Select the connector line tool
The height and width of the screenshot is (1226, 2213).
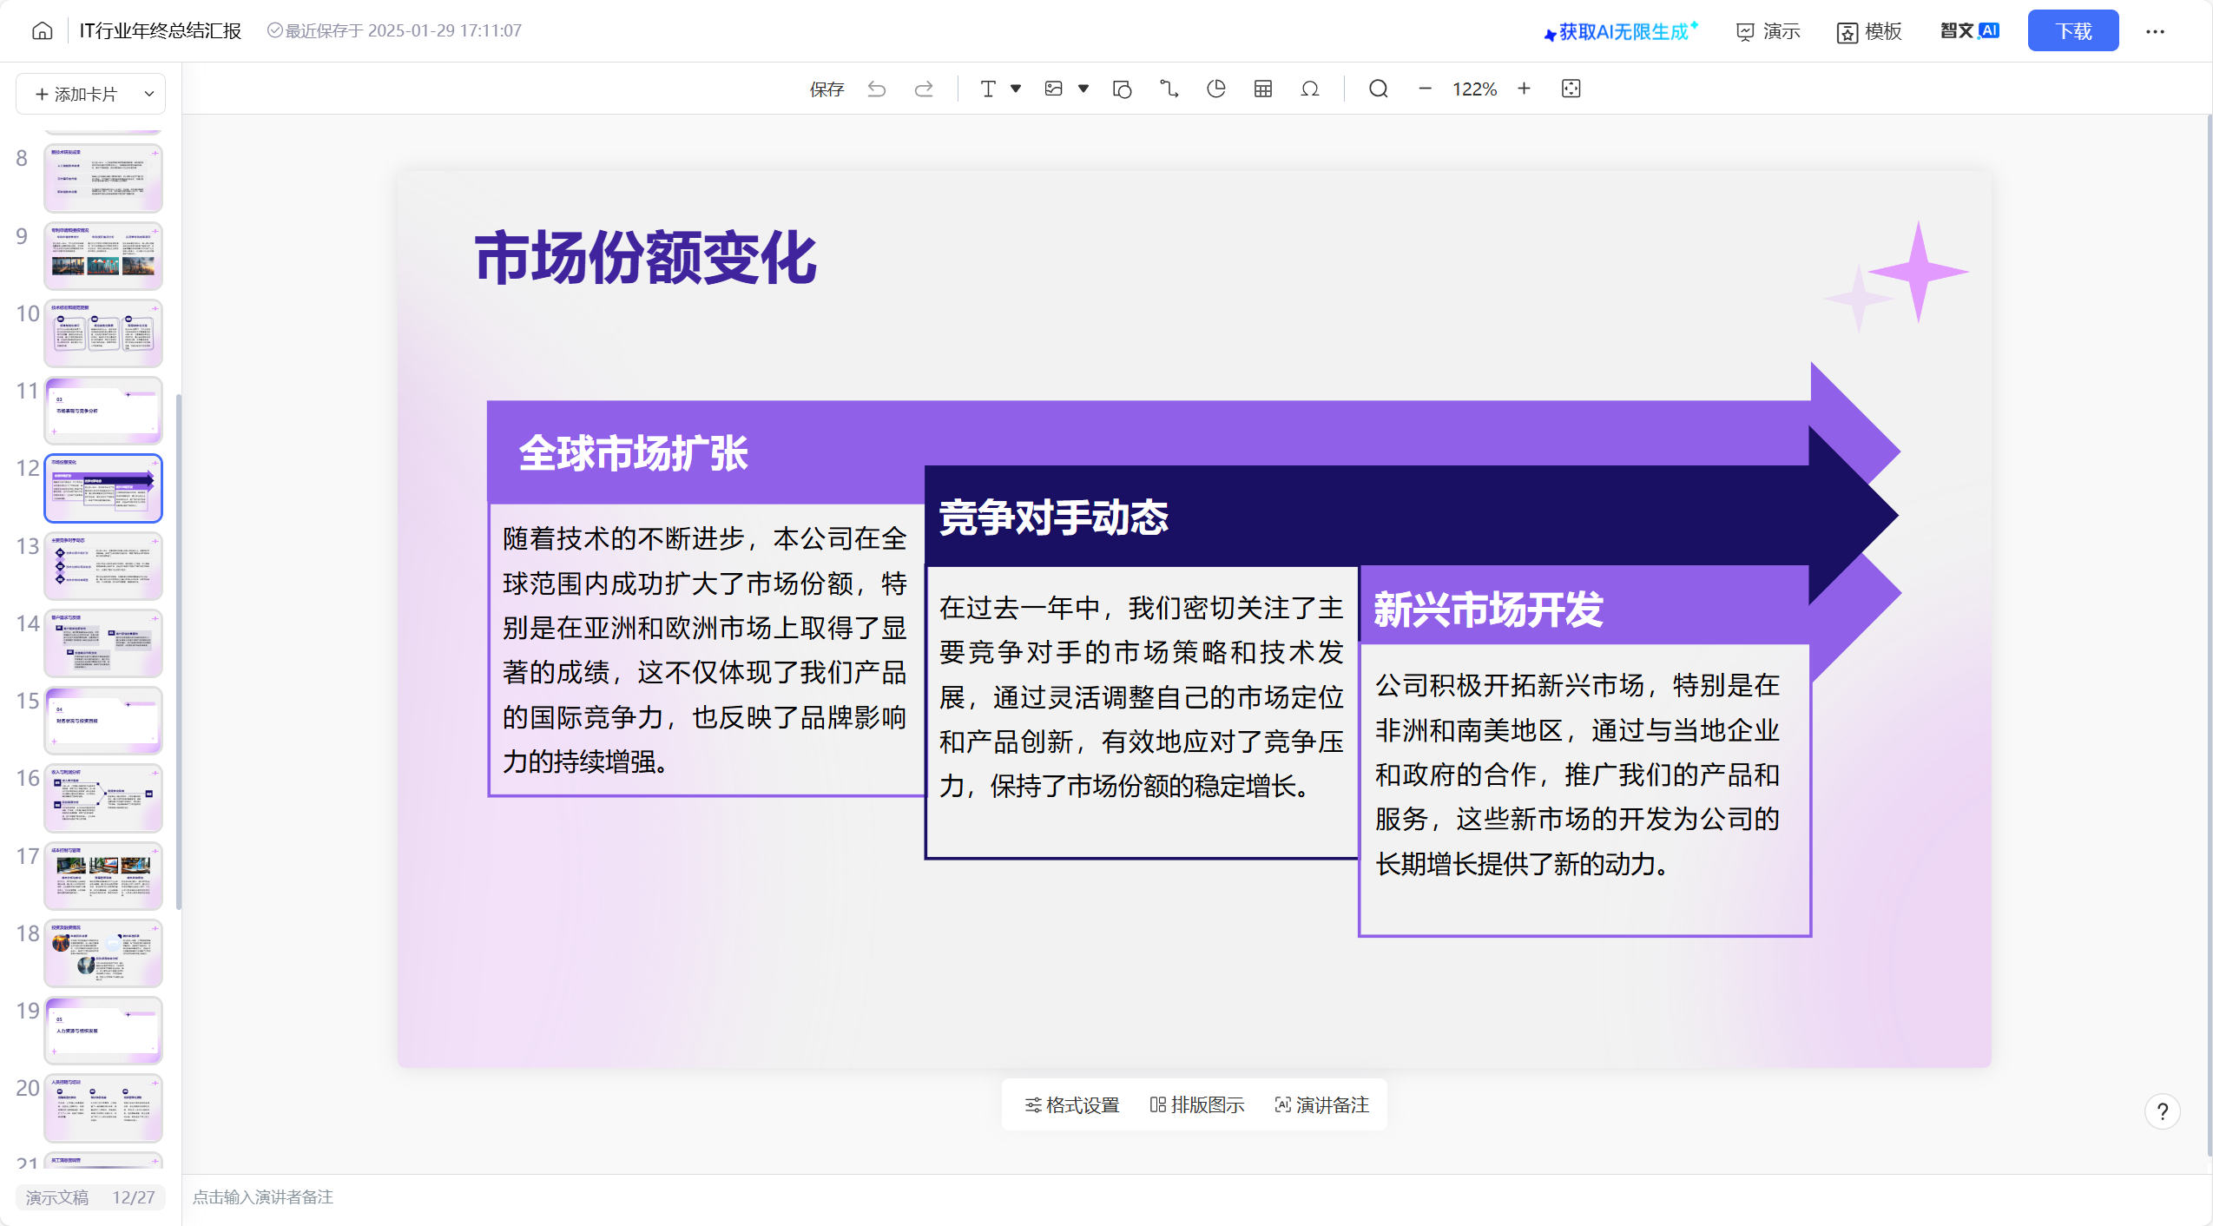tap(1169, 89)
